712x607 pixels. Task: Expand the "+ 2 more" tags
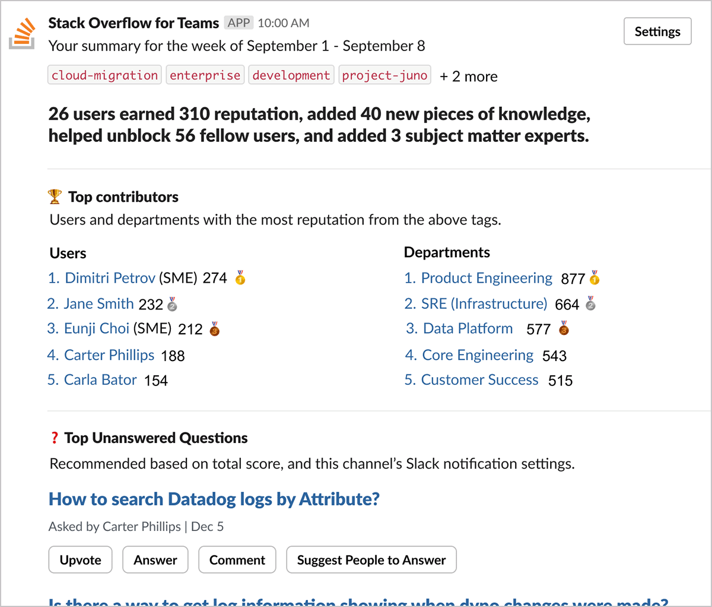[x=468, y=77]
